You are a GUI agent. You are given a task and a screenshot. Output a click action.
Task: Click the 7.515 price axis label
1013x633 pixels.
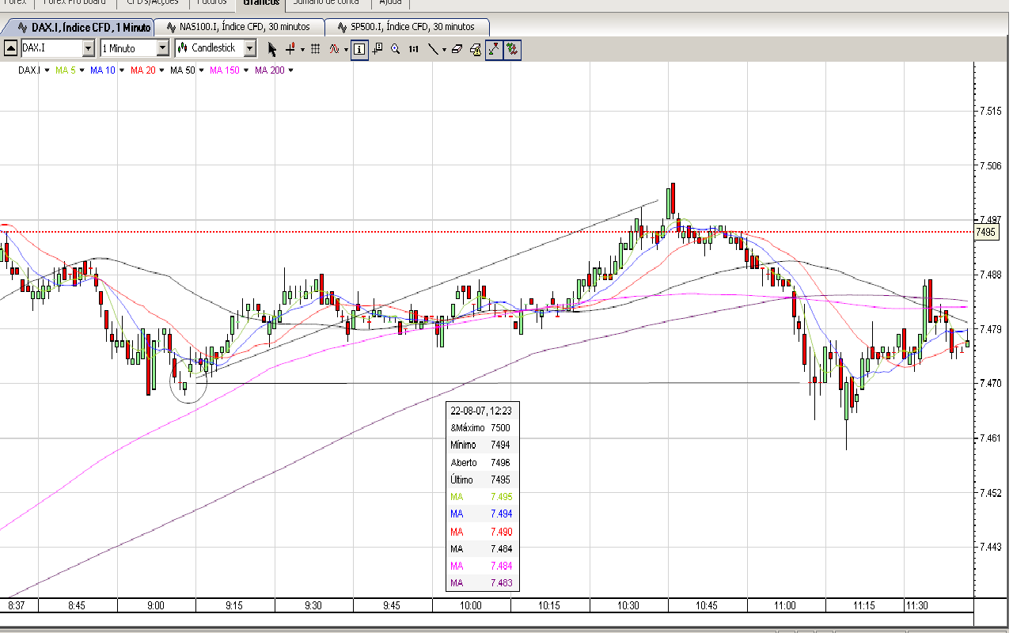tap(992, 112)
